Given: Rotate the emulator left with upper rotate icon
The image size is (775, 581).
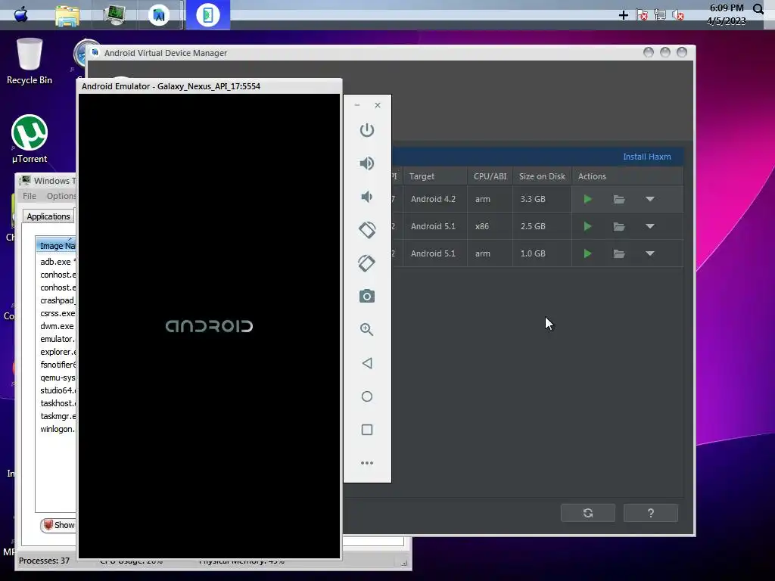Looking at the screenshot, I should (x=367, y=230).
